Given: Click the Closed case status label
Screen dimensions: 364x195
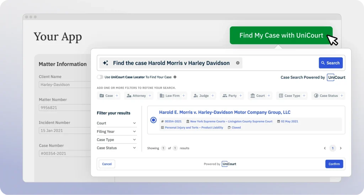Looking at the screenshot, I should point(236,128).
